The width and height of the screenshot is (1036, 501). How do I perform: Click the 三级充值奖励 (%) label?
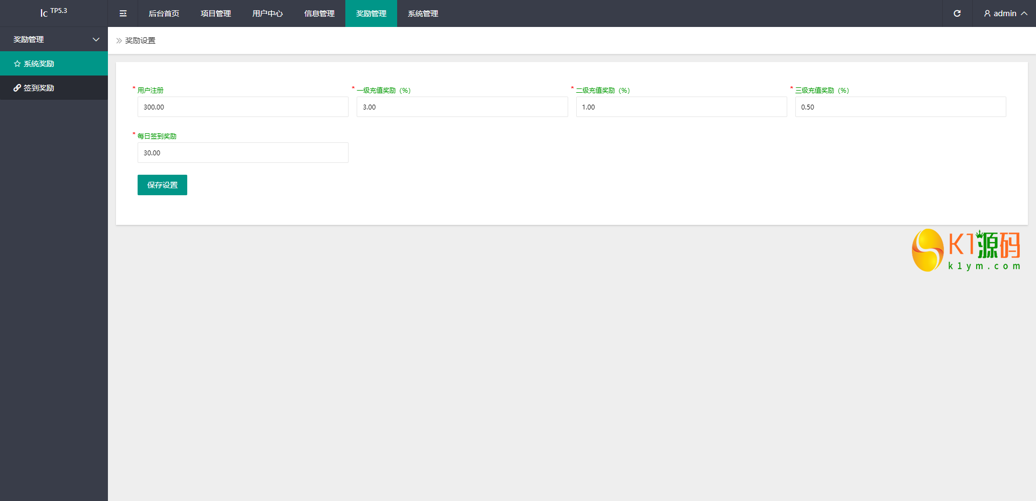(x=822, y=91)
